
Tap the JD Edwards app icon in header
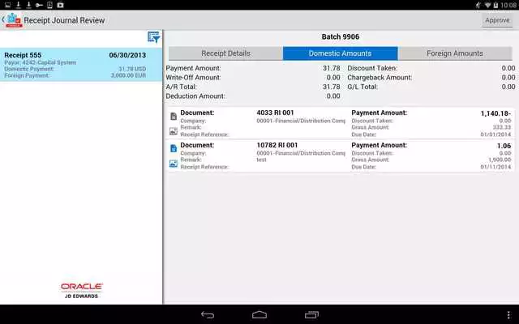(x=14, y=20)
